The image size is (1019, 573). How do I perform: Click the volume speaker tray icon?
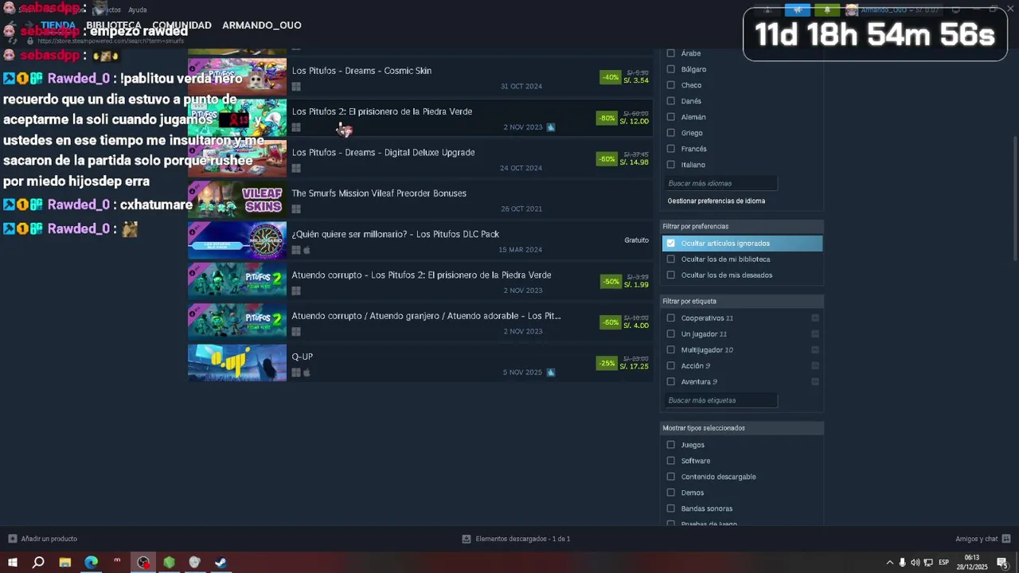[x=915, y=563]
